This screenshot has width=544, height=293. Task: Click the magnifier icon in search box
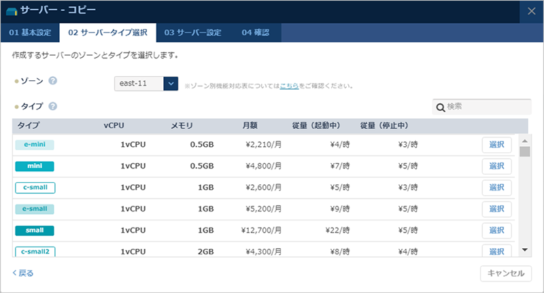(441, 107)
